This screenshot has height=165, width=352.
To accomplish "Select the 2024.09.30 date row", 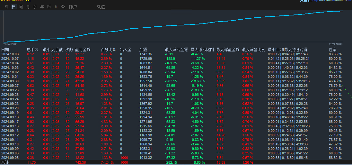I will point(176,81).
